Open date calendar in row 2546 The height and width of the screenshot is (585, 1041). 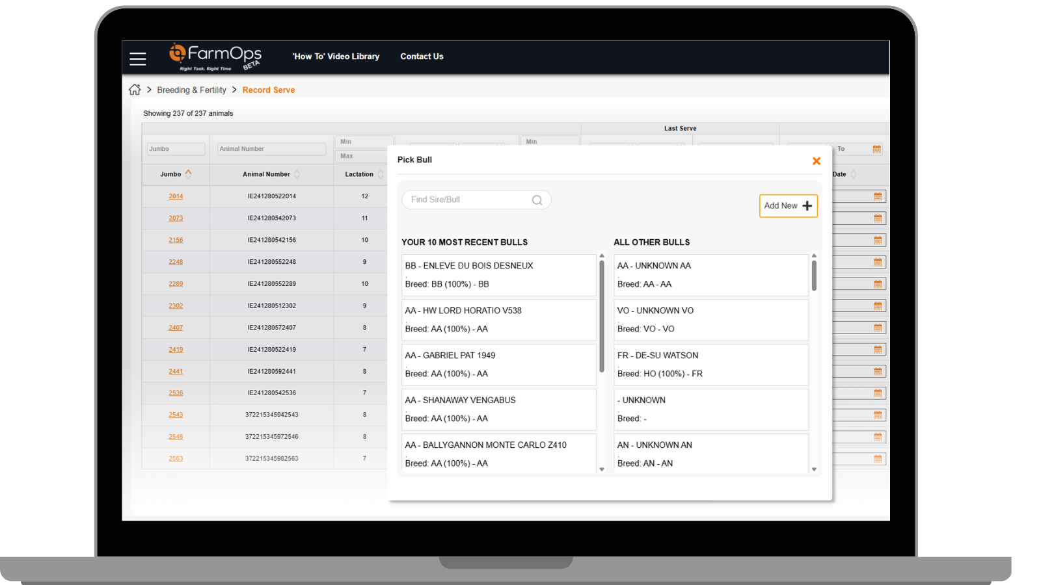(878, 437)
